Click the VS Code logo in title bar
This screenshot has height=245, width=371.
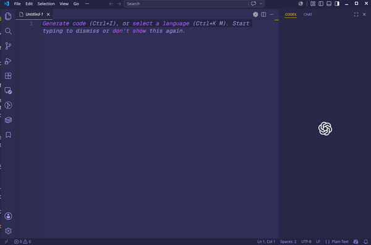coord(6,4)
